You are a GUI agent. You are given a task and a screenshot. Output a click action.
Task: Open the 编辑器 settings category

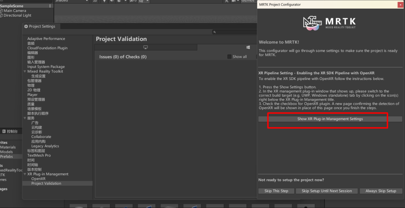tap(33, 53)
